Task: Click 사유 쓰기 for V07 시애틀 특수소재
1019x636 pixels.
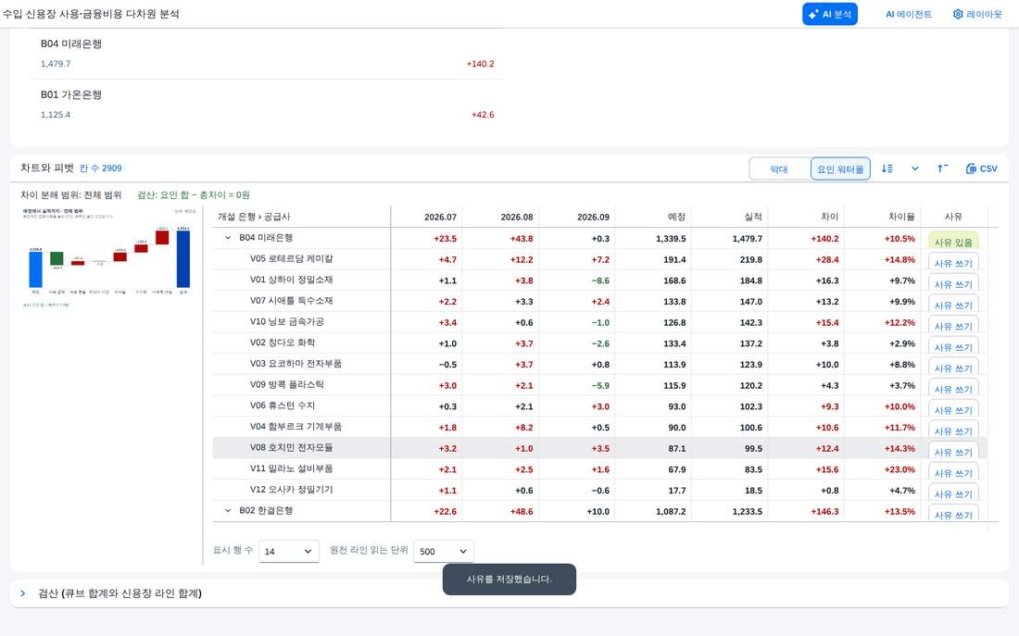Action: pos(953,304)
